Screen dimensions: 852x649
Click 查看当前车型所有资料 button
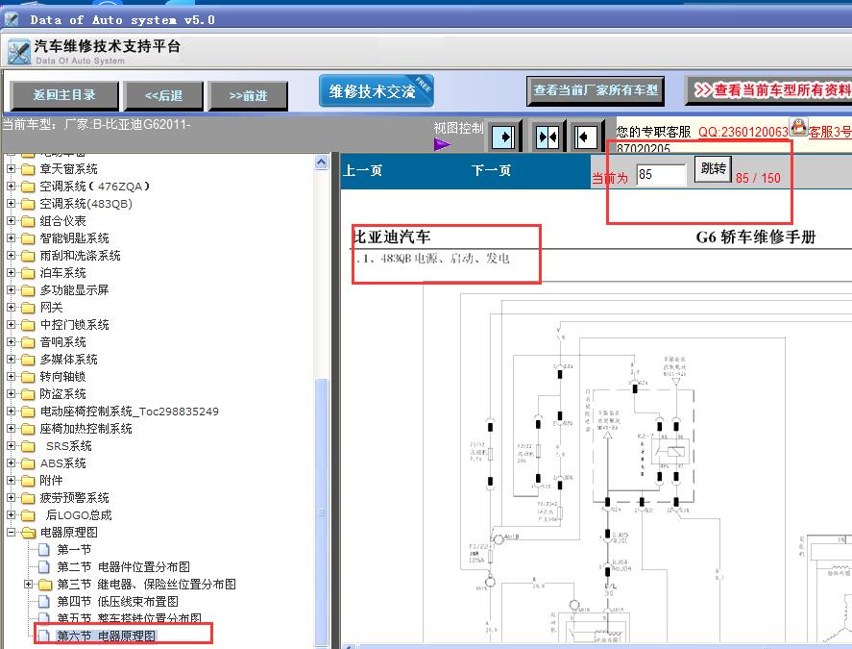click(770, 90)
